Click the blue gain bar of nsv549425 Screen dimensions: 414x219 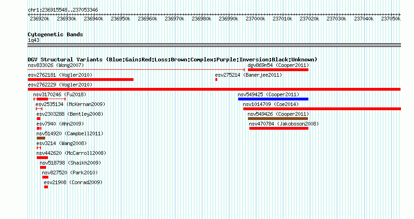point(273,99)
